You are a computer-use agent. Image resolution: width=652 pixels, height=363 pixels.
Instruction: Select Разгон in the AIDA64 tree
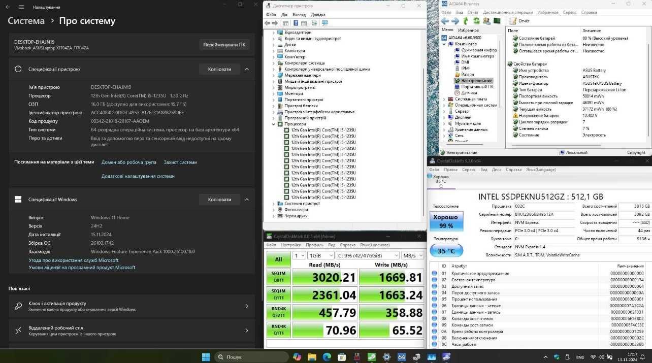point(467,75)
